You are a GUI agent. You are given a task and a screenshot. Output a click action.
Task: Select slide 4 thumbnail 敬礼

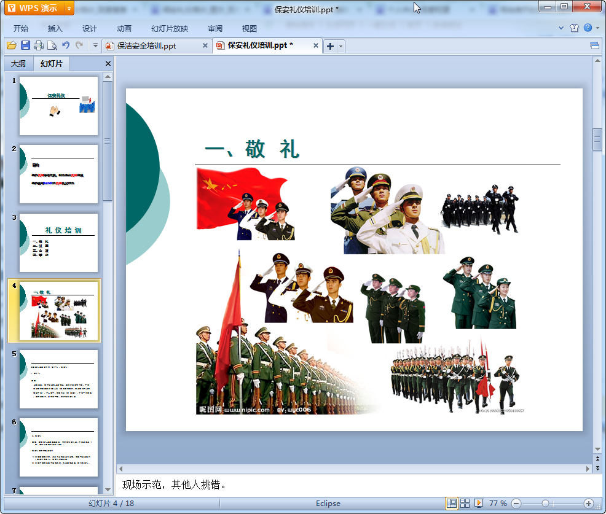click(x=59, y=311)
